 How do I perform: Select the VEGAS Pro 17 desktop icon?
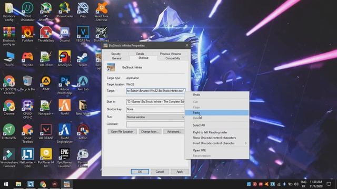pyautogui.click(x=83, y=36)
